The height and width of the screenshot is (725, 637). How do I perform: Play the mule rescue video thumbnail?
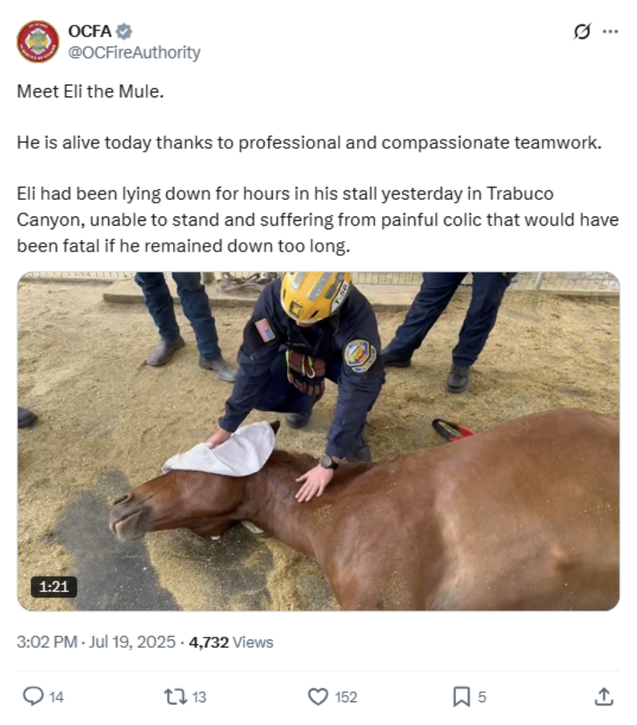tap(317, 437)
